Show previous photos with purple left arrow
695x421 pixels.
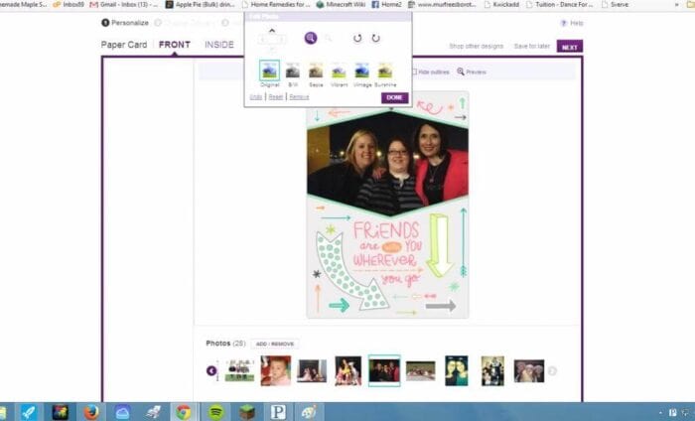coord(211,370)
